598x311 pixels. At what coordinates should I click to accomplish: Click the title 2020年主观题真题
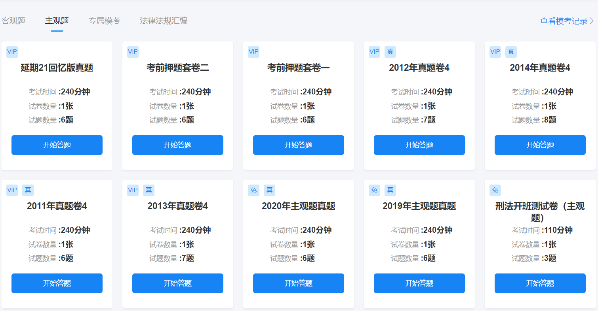(299, 206)
